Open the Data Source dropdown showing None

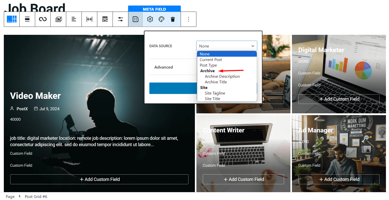click(x=226, y=46)
